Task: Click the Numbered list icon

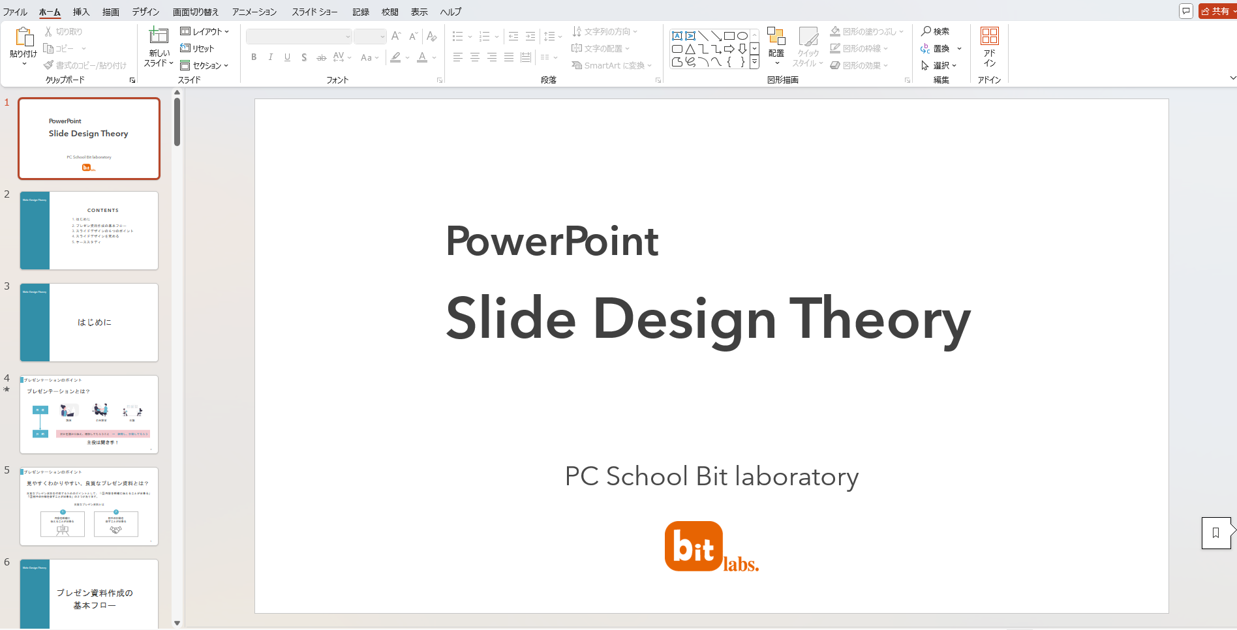Action: [x=484, y=37]
